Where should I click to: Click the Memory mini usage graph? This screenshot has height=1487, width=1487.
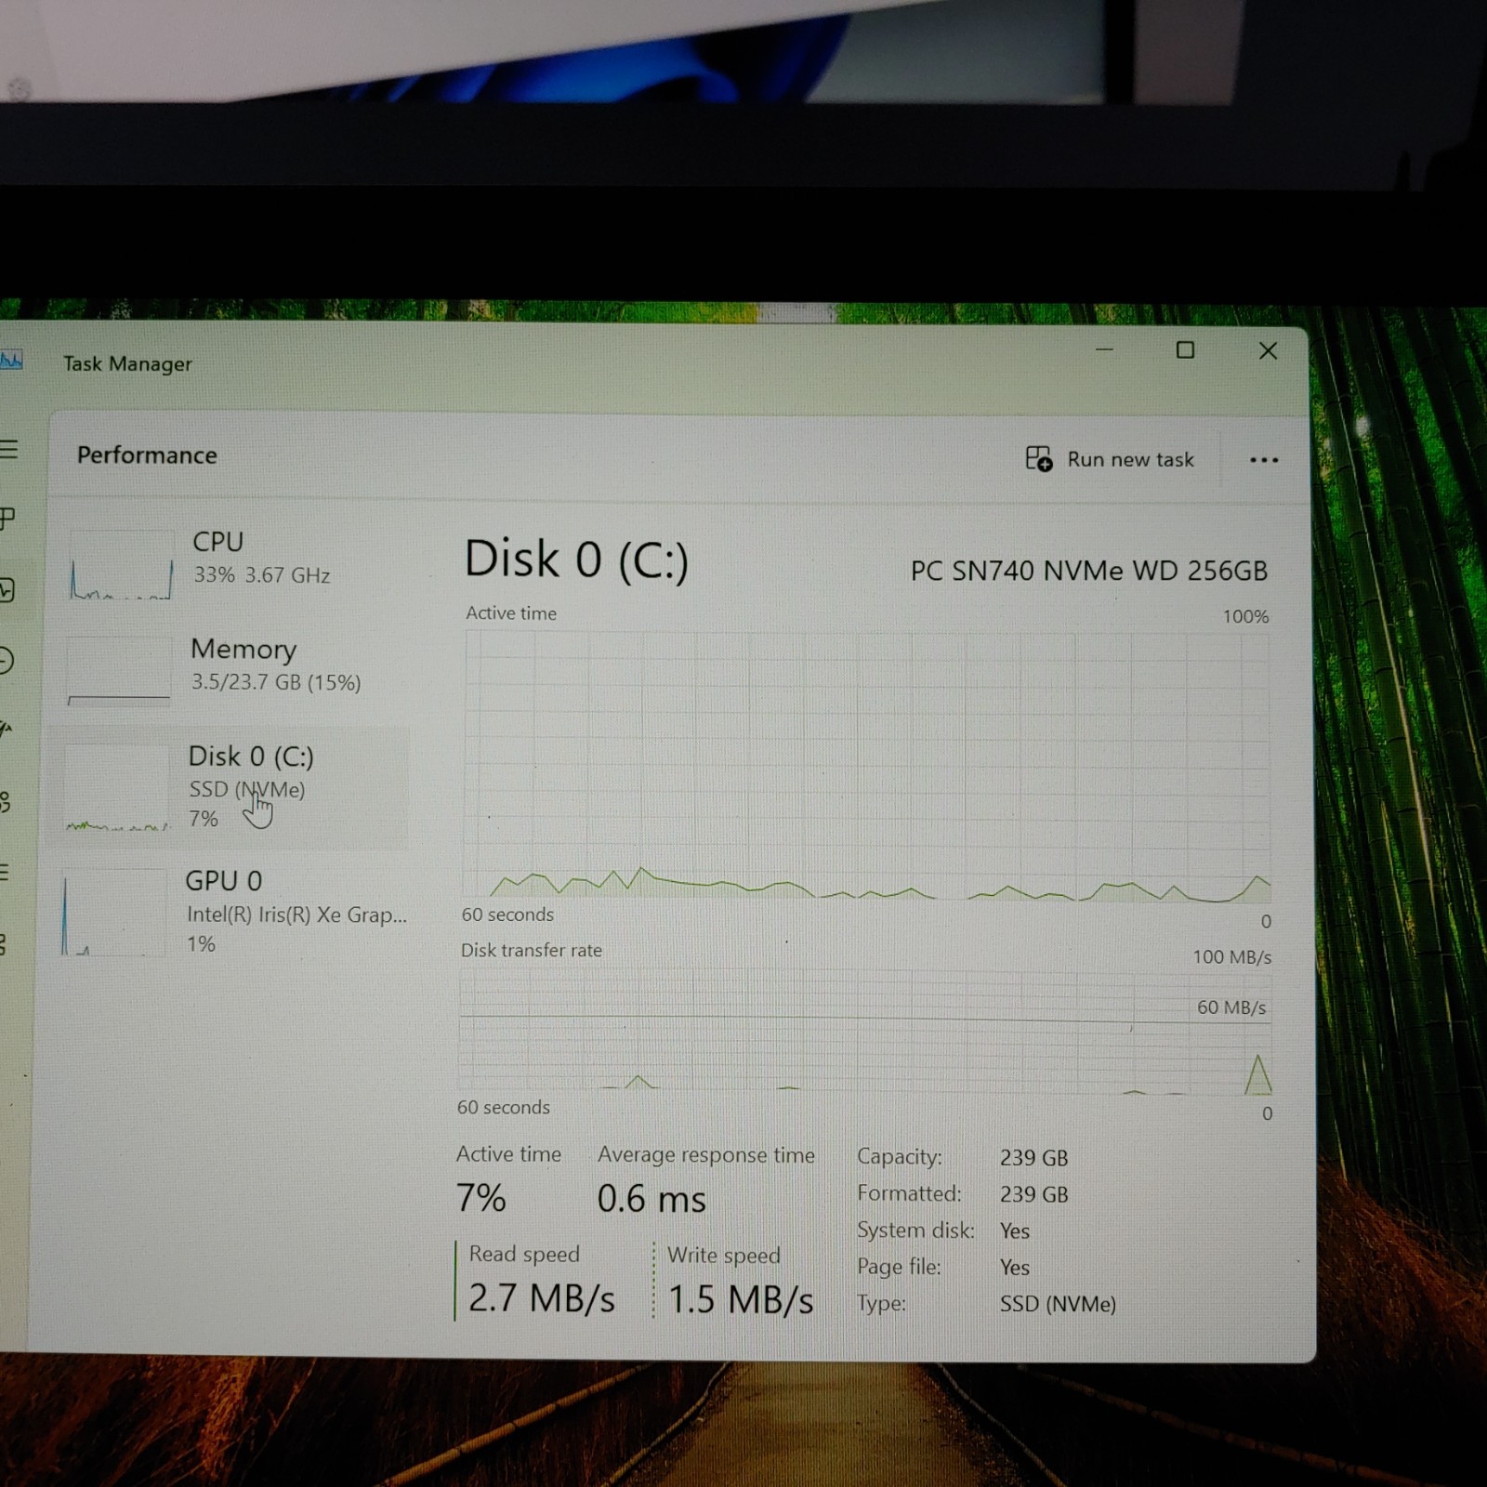118,671
